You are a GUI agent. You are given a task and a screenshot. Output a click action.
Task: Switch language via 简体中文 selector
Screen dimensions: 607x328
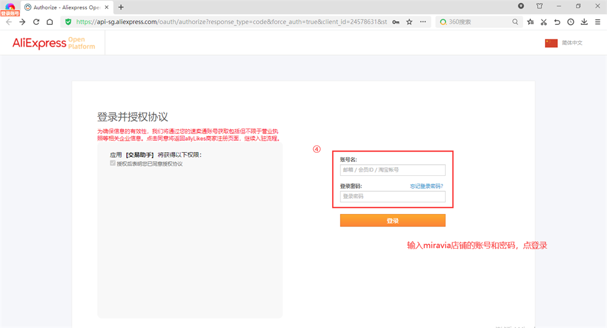tap(572, 43)
